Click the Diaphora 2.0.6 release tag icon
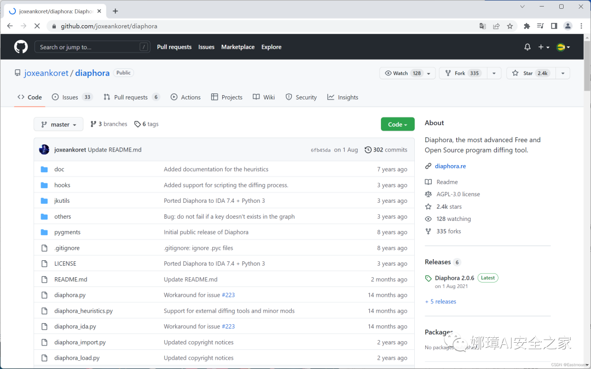Image resolution: width=591 pixels, height=369 pixels. [428, 278]
